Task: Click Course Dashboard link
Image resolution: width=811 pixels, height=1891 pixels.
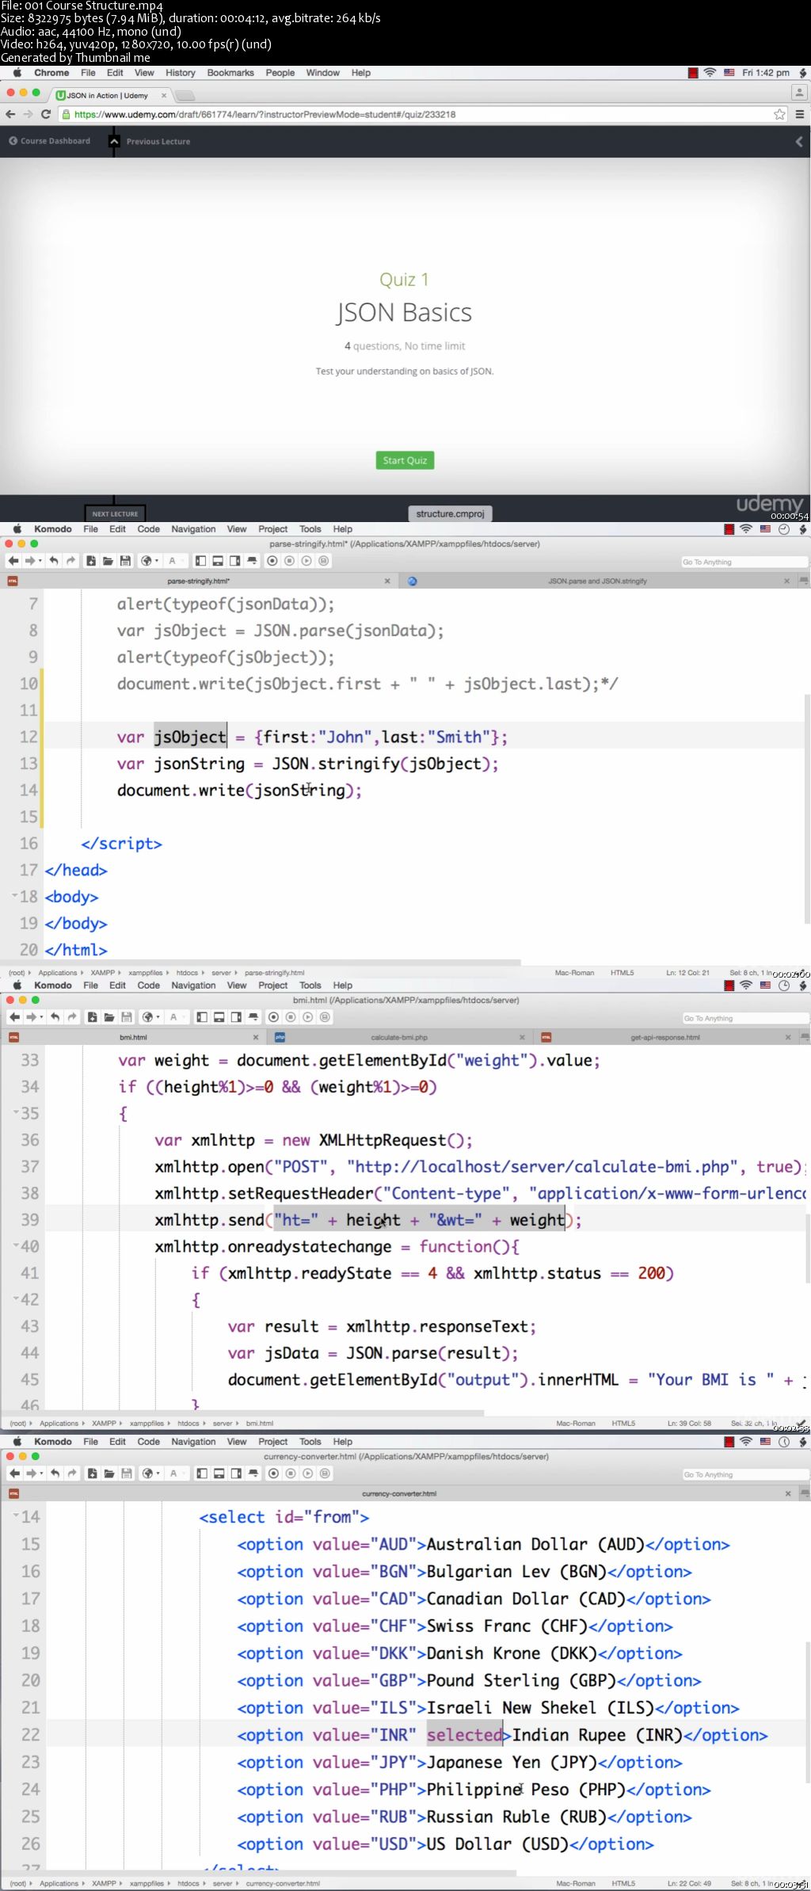Action: [x=49, y=141]
